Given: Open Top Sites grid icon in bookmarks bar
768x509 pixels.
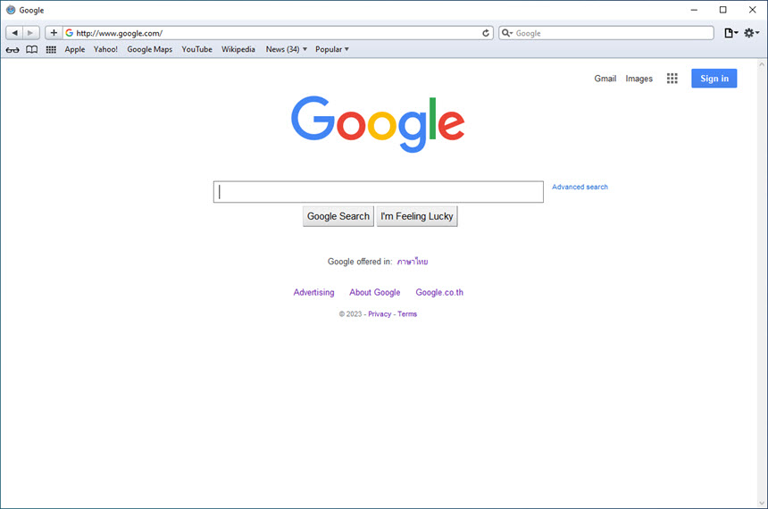Looking at the screenshot, I should (51, 49).
